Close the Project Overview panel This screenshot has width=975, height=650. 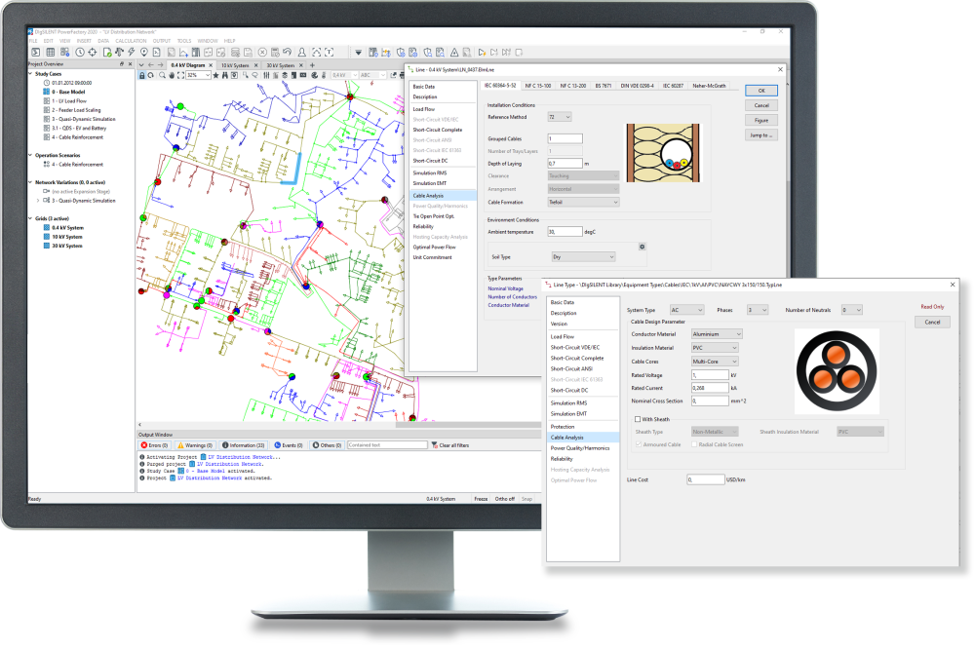click(130, 64)
